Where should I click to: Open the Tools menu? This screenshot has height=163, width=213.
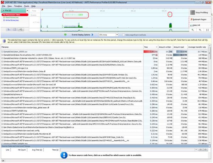(x=27, y=6)
